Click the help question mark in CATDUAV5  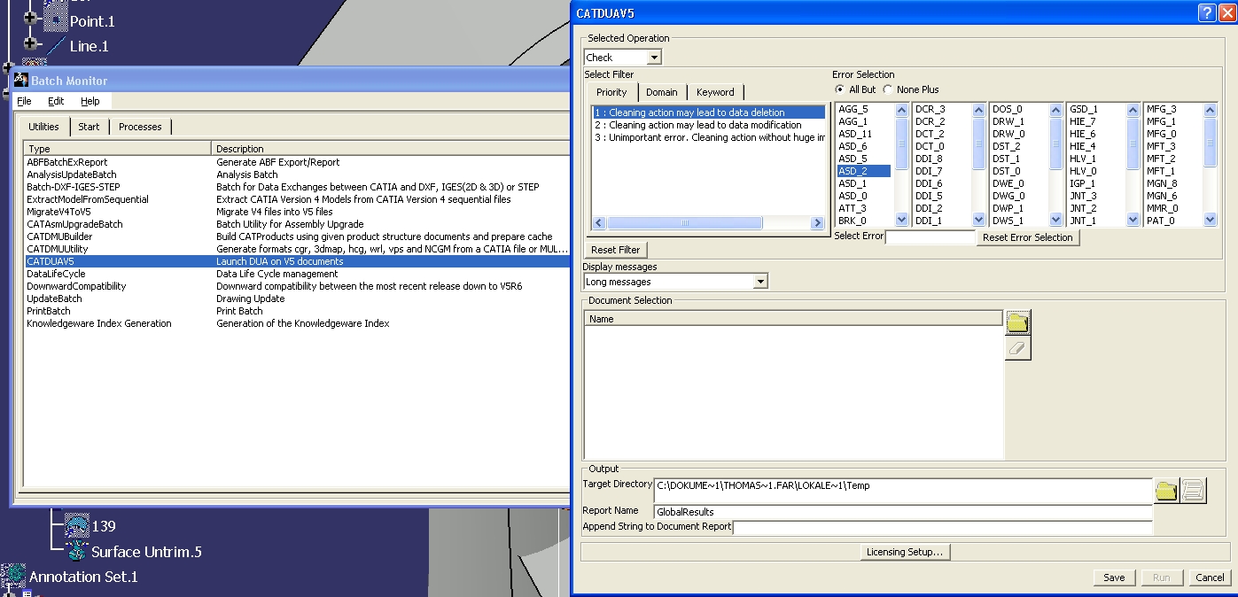1206,12
